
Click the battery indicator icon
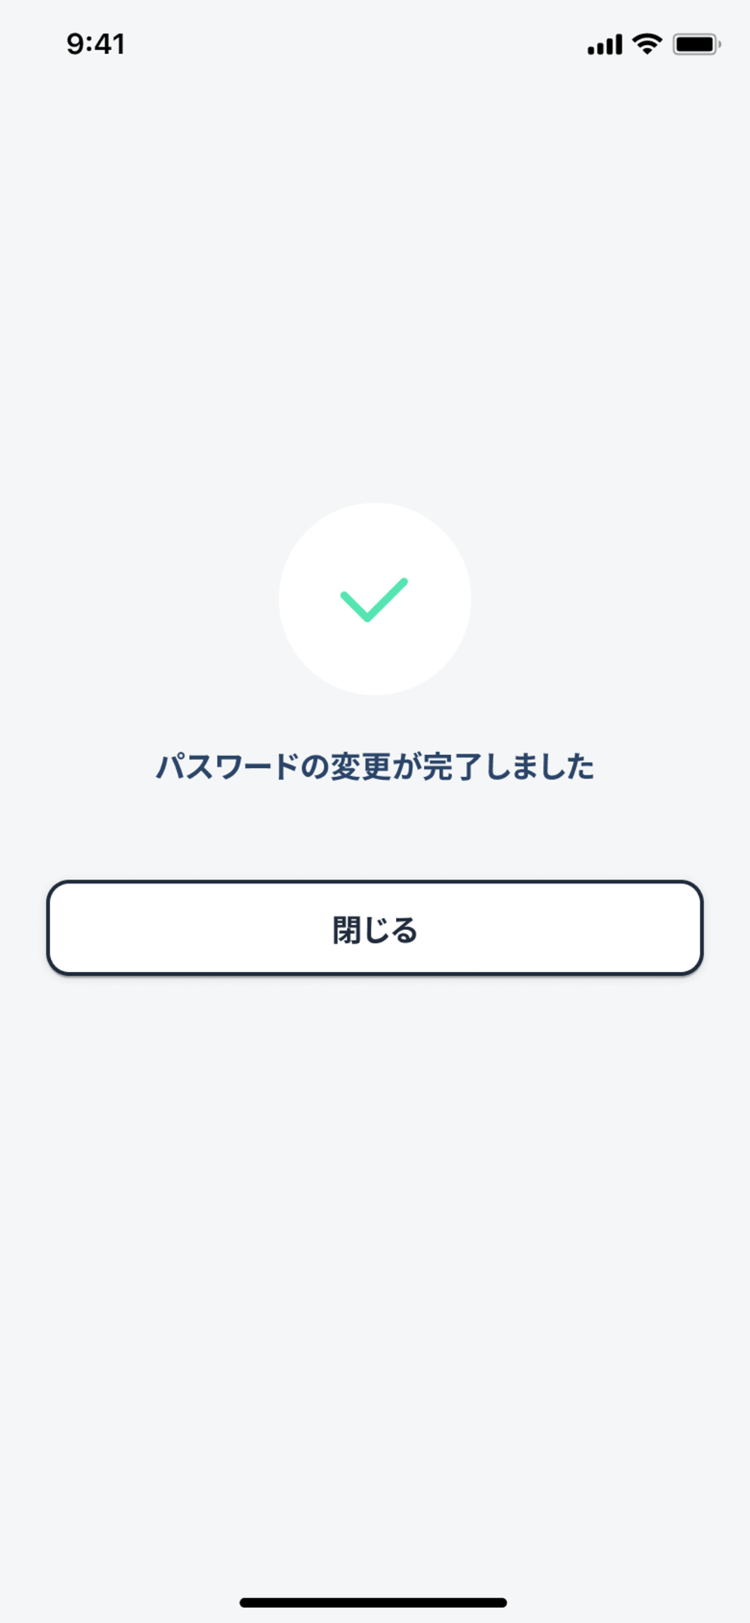[697, 44]
